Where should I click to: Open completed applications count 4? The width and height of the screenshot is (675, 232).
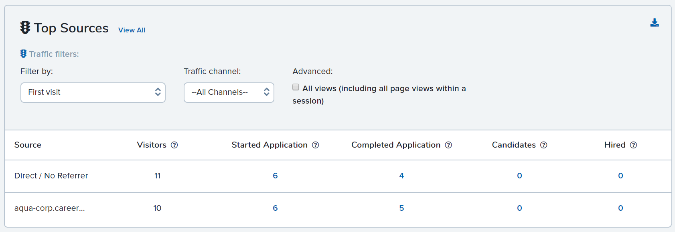tap(401, 176)
